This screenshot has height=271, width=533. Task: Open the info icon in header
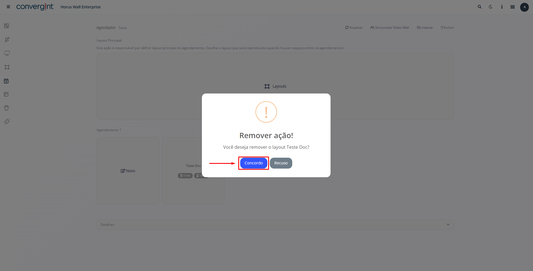pyautogui.click(x=502, y=7)
